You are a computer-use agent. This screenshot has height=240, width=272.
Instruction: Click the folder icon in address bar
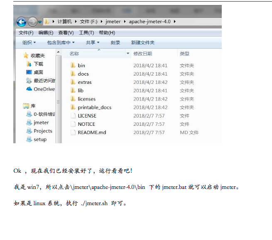point(47,22)
